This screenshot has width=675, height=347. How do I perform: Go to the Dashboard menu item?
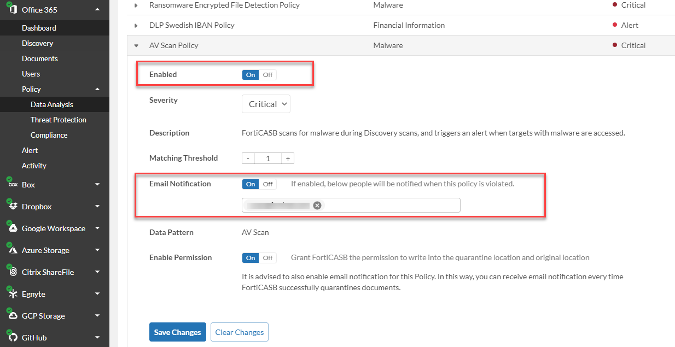point(39,28)
